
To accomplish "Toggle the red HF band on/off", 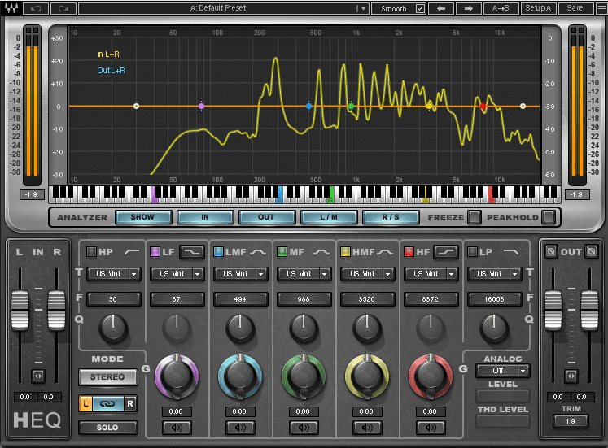I will click(x=409, y=252).
